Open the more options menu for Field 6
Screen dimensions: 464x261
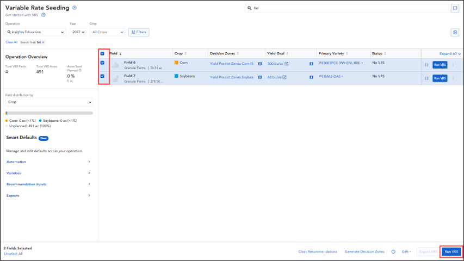coord(453,65)
